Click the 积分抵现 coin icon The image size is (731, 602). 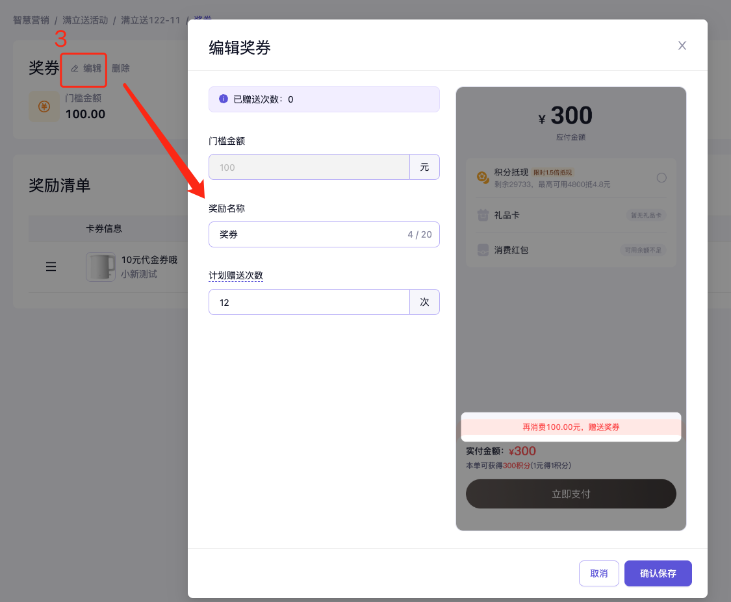(x=482, y=178)
